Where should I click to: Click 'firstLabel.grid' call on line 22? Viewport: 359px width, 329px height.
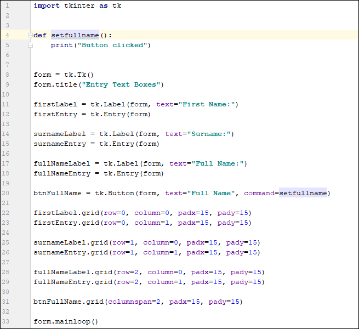pyautogui.click(x=66, y=213)
